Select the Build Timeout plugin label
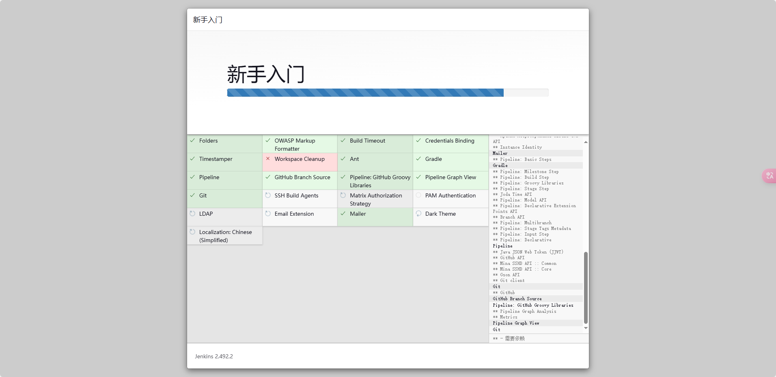This screenshot has height=377, width=776. pos(368,141)
